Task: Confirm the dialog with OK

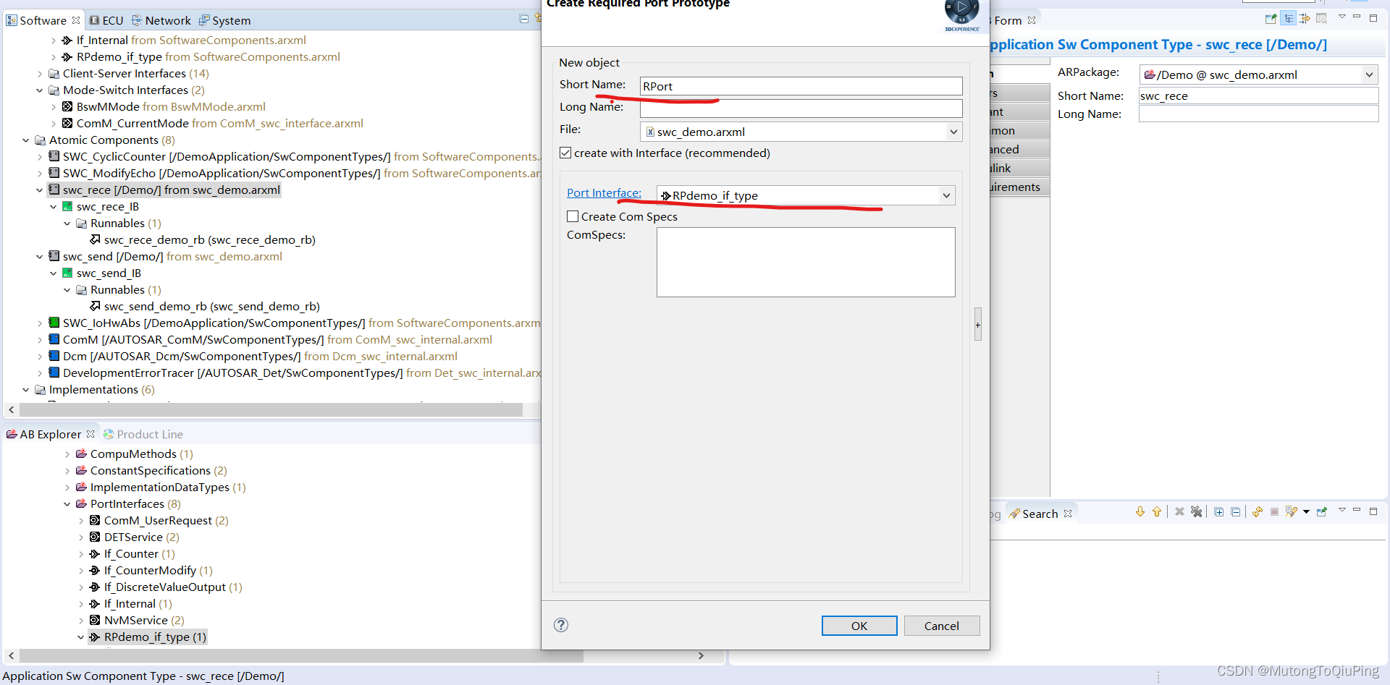Action: [859, 625]
